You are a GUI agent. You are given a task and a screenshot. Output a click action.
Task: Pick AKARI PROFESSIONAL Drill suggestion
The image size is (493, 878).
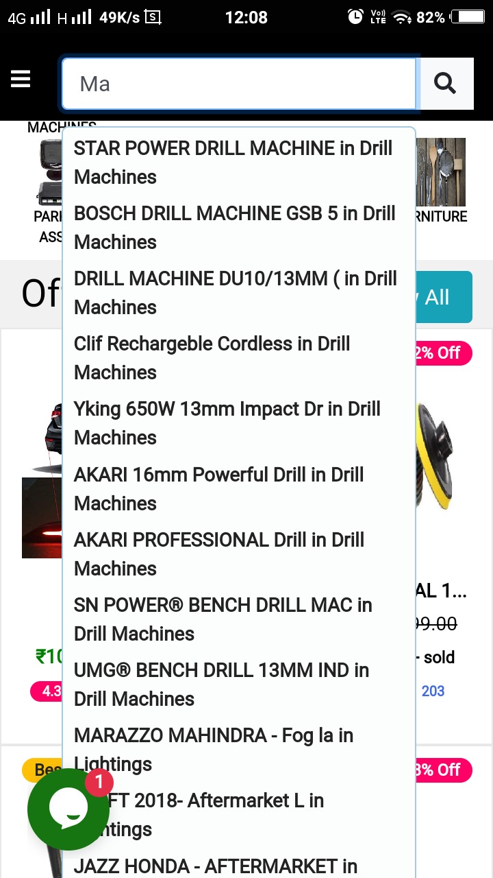tap(218, 554)
